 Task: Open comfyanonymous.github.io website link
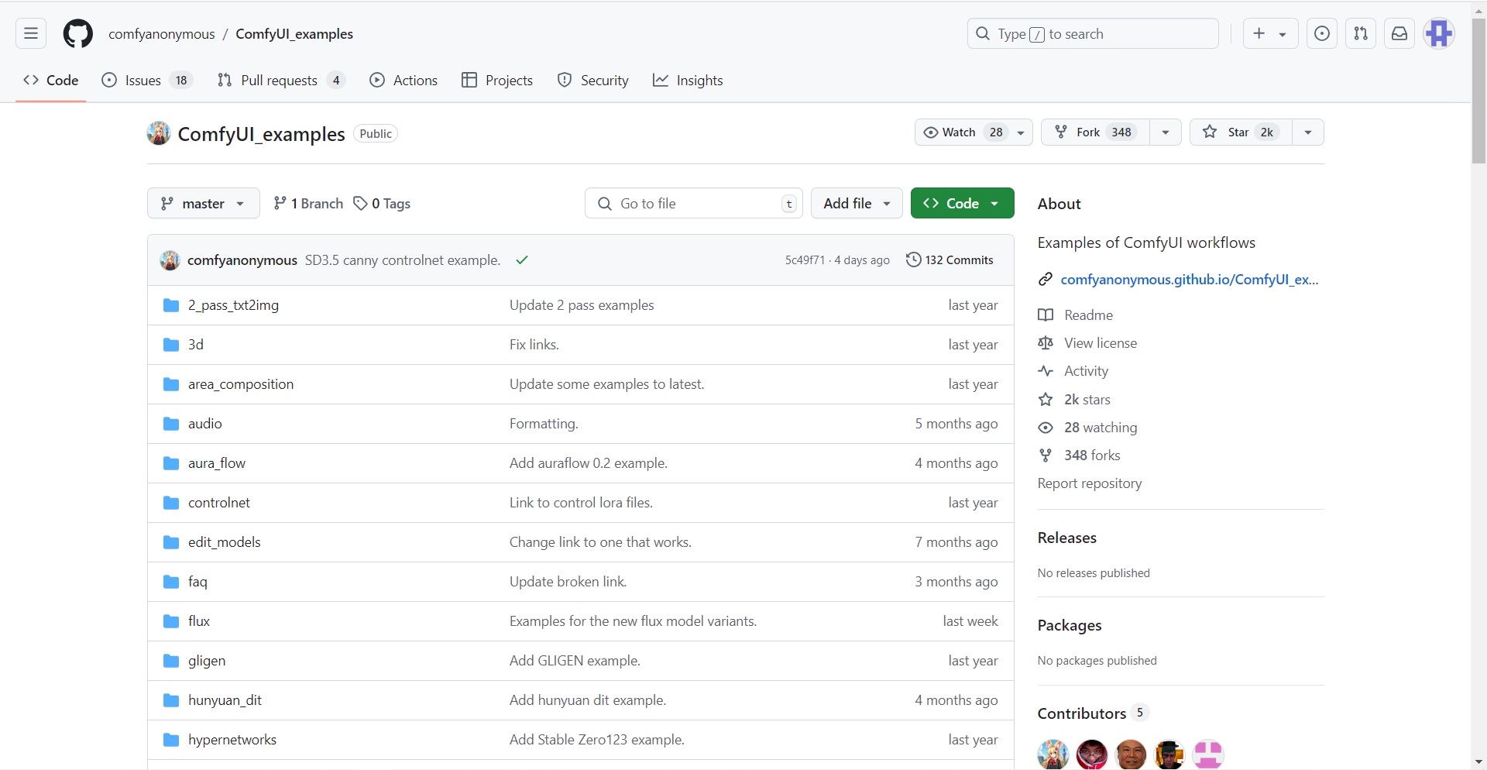coord(1190,280)
